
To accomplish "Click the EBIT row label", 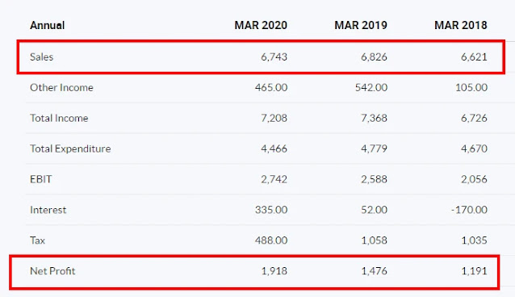I will (40, 179).
